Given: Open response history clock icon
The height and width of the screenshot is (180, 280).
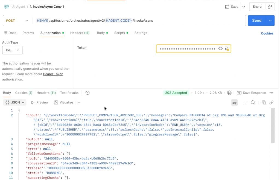Looking at the screenshot, I should coord(87,93).
